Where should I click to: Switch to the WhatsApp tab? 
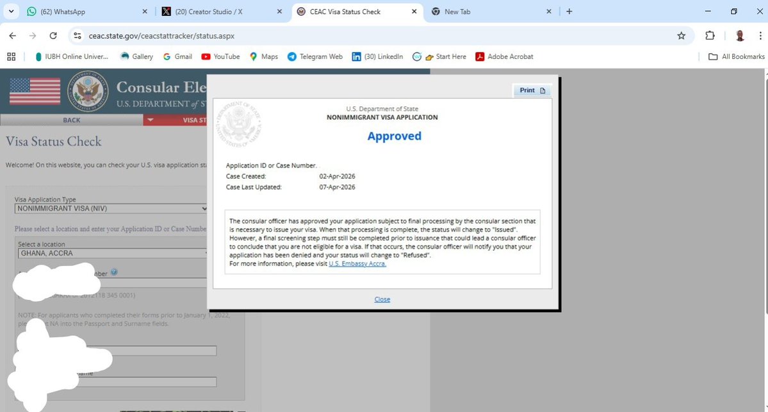tap(86, 12)
